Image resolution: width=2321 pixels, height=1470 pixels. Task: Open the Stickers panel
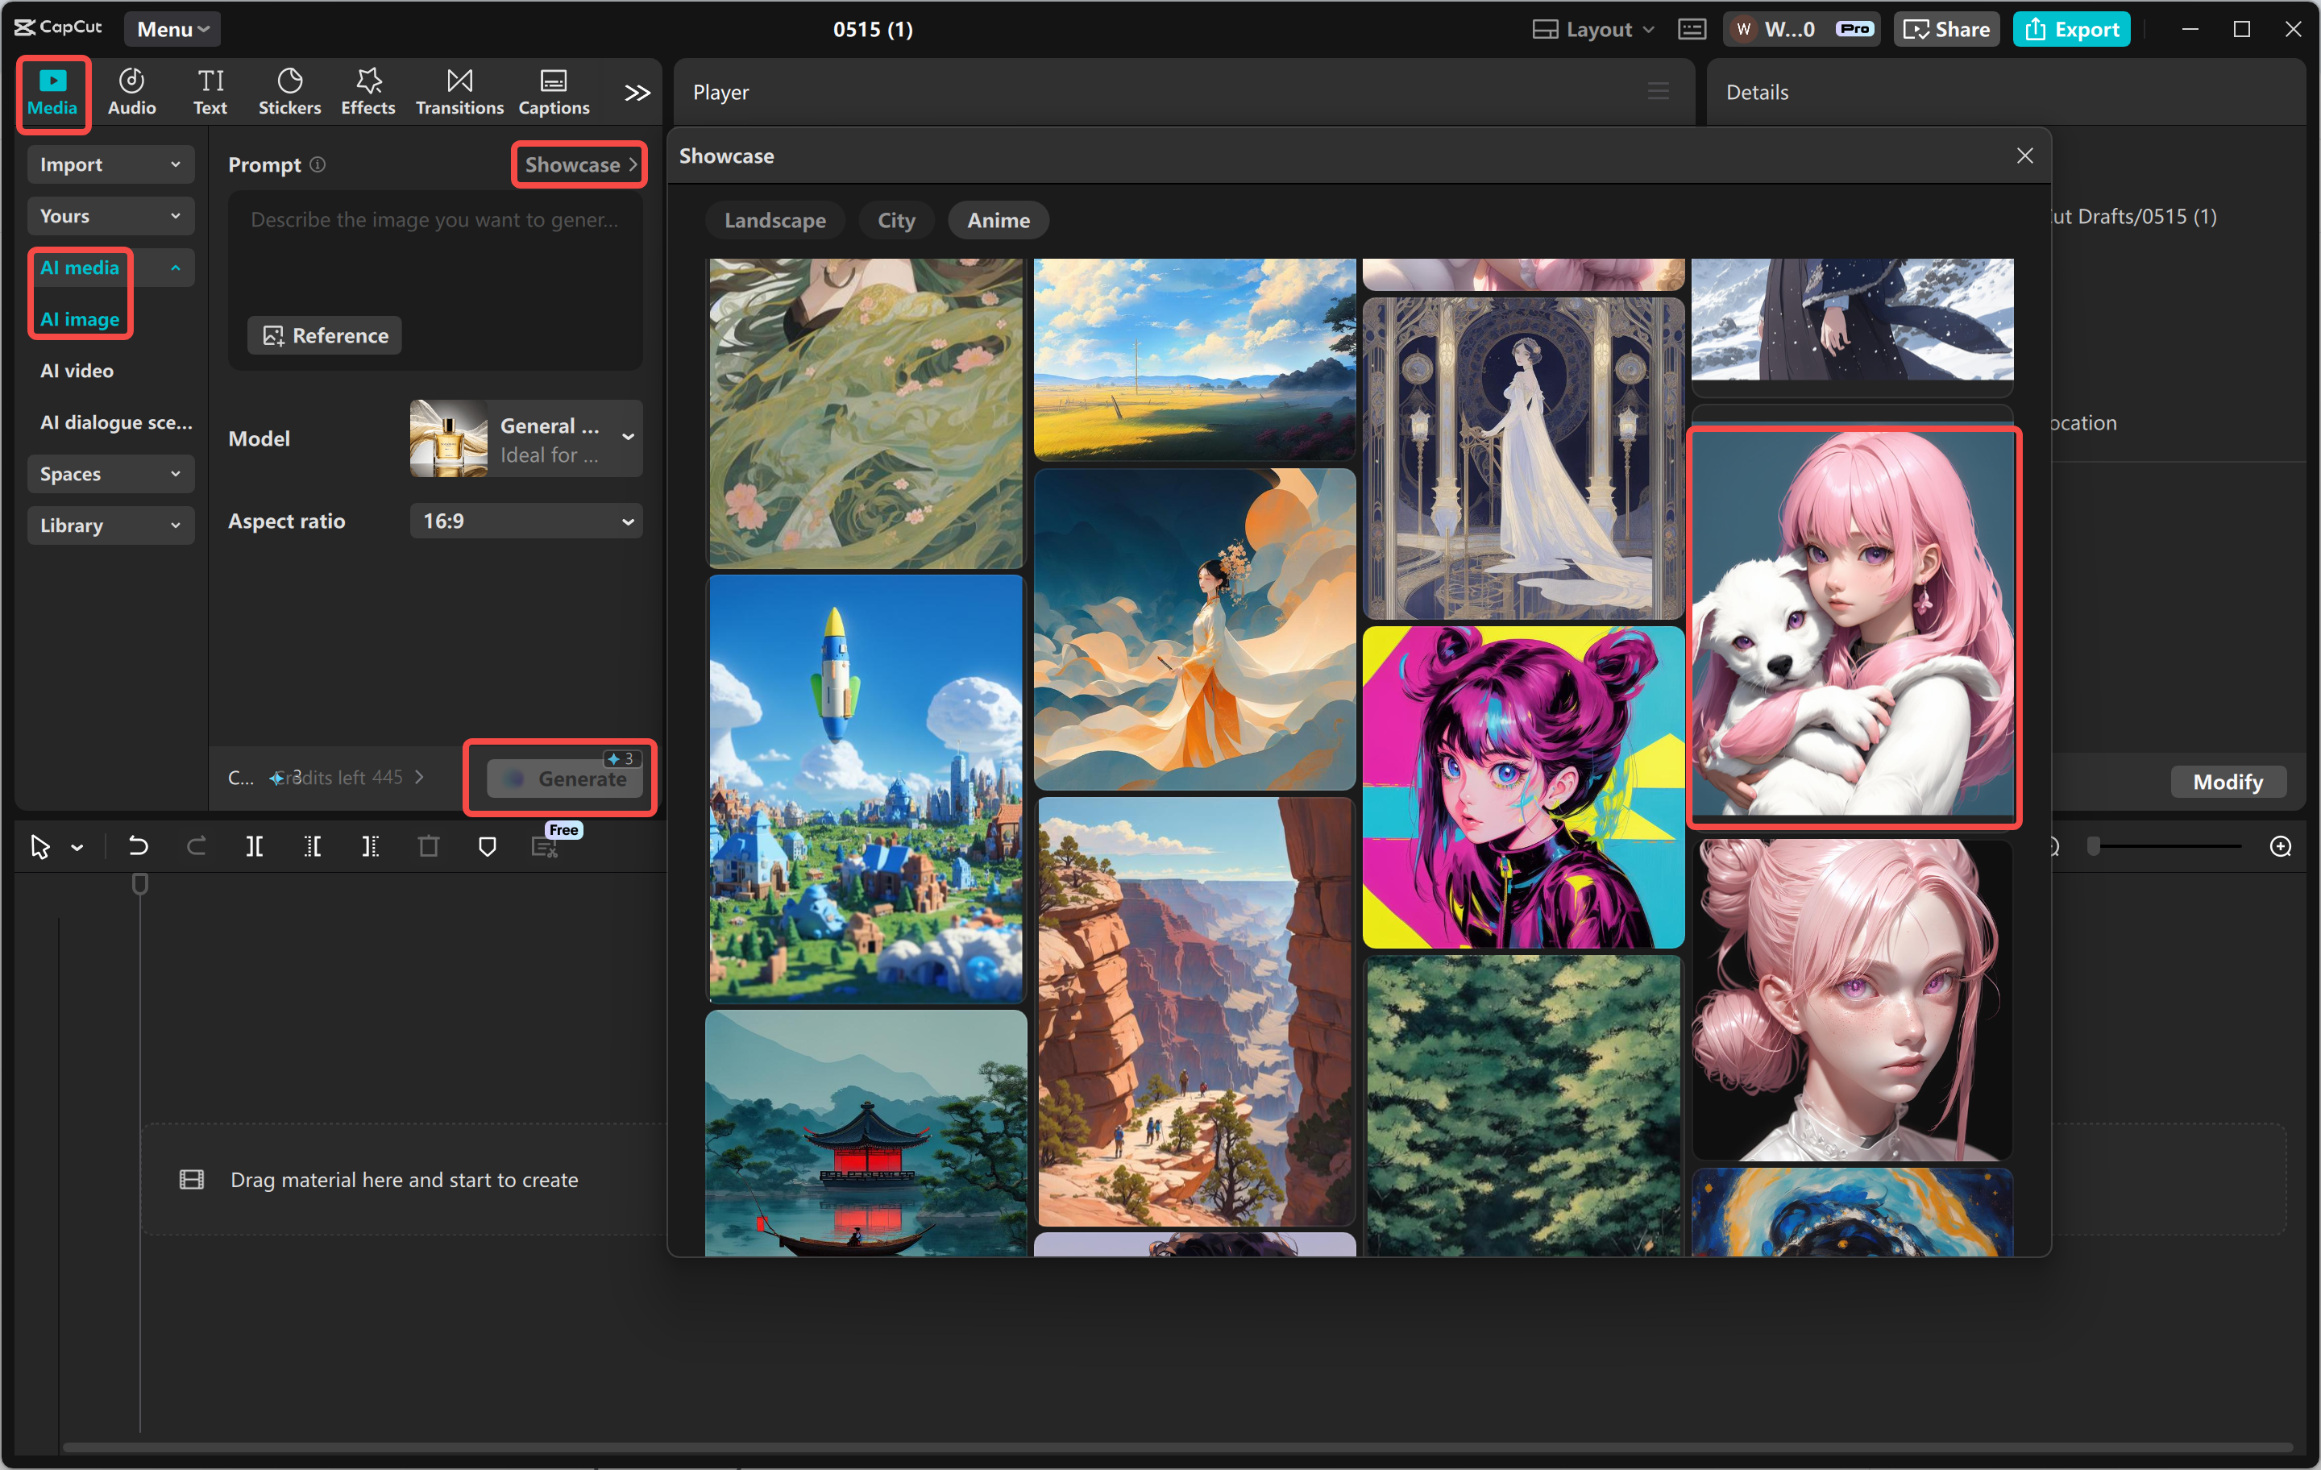(x=289, y=90)
